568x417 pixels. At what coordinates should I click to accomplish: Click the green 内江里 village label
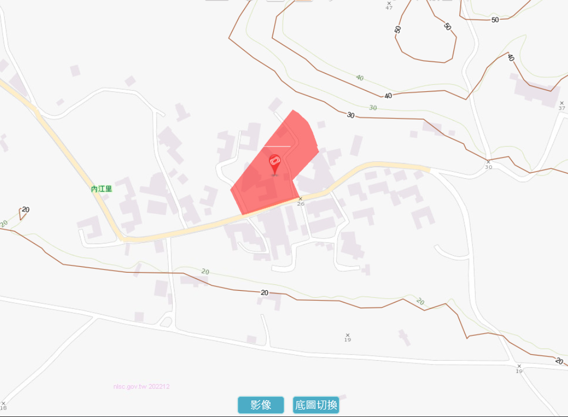(x=101, y=189)
